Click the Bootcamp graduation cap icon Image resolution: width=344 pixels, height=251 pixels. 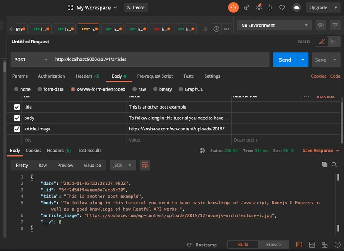(x=189, y=245)
